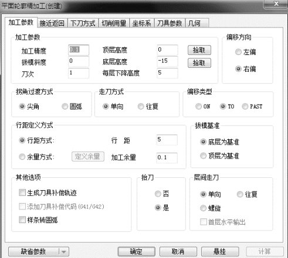Click the 顶层高度 input field
The image size is (288, 258).
[167, 50]
